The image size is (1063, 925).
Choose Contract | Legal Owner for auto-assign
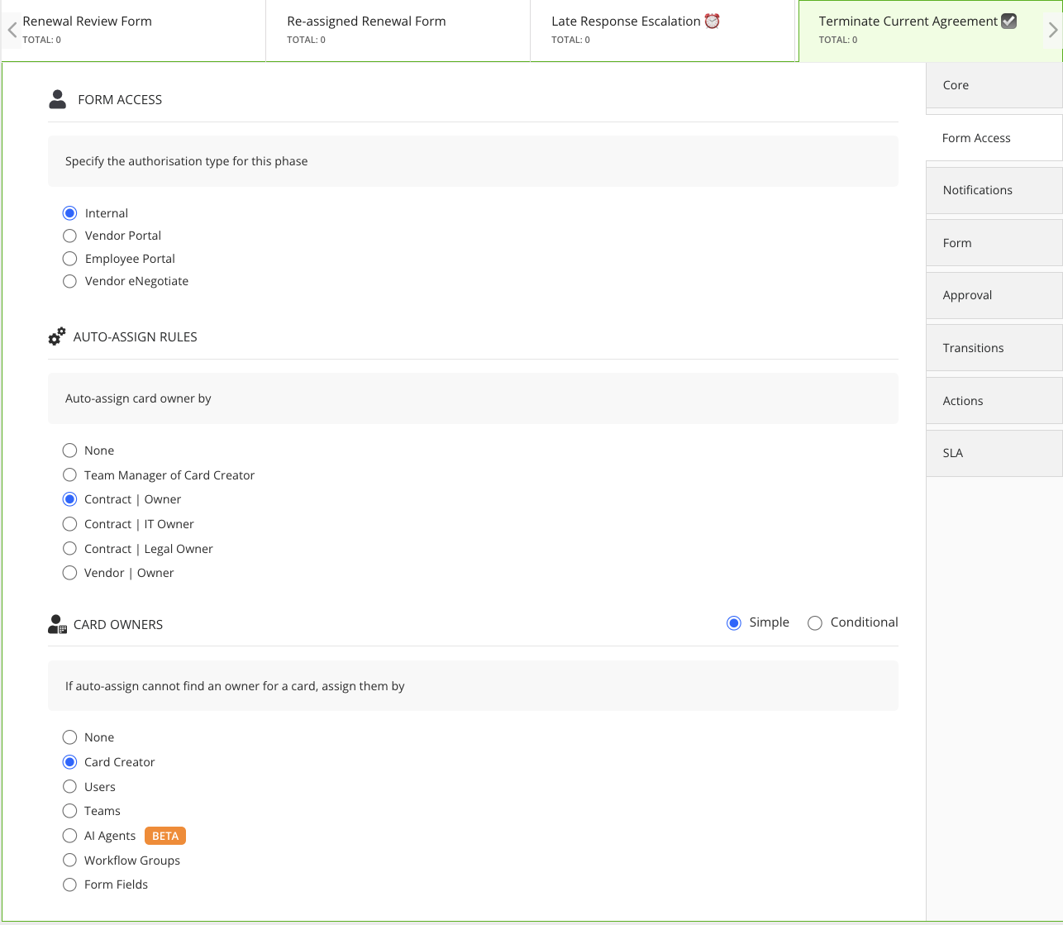pyautogui.click(x=69, y=548)
